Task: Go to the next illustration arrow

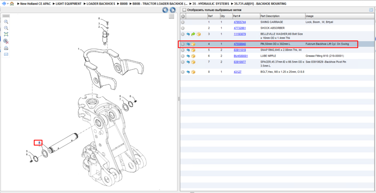Action: 173,10
